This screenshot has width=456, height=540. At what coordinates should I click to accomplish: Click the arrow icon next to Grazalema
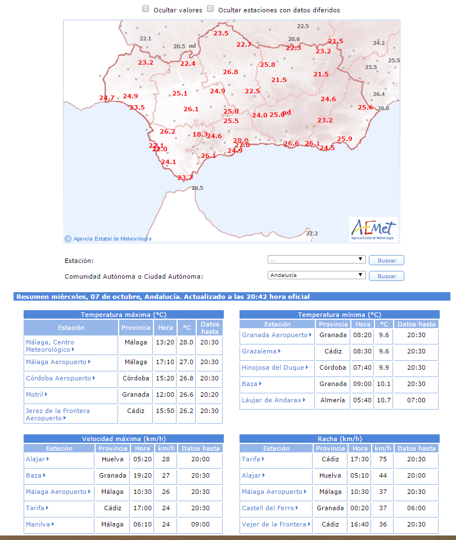click(x=279, y=351)
